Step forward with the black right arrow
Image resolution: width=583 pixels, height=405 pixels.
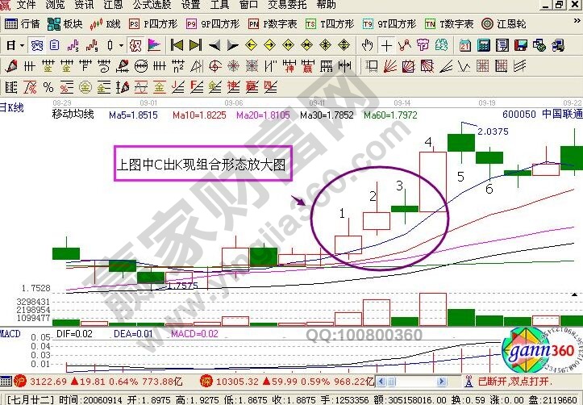pos(233,46)
